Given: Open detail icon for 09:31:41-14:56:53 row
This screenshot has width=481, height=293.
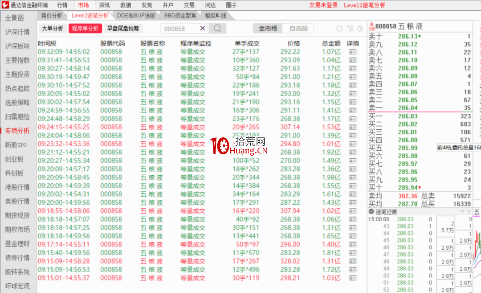Looking at the screenshot, I should point(353,60).
